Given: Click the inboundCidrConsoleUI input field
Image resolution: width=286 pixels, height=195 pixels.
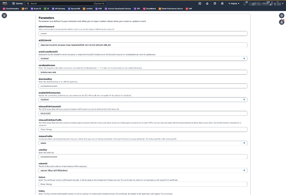Looking at the screenshot, I should (x=143, y=113).
